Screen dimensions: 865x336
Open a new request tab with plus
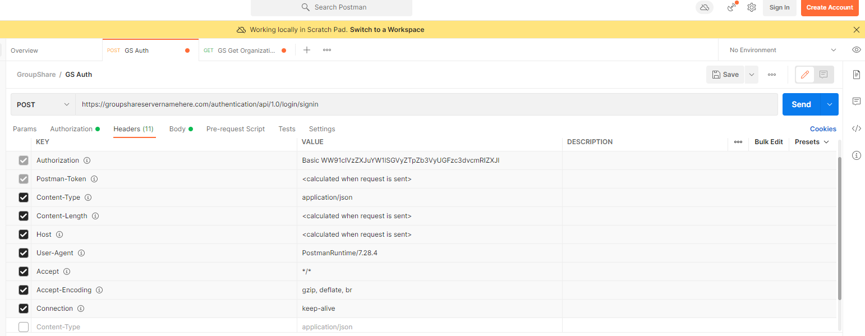coord(307,50)
